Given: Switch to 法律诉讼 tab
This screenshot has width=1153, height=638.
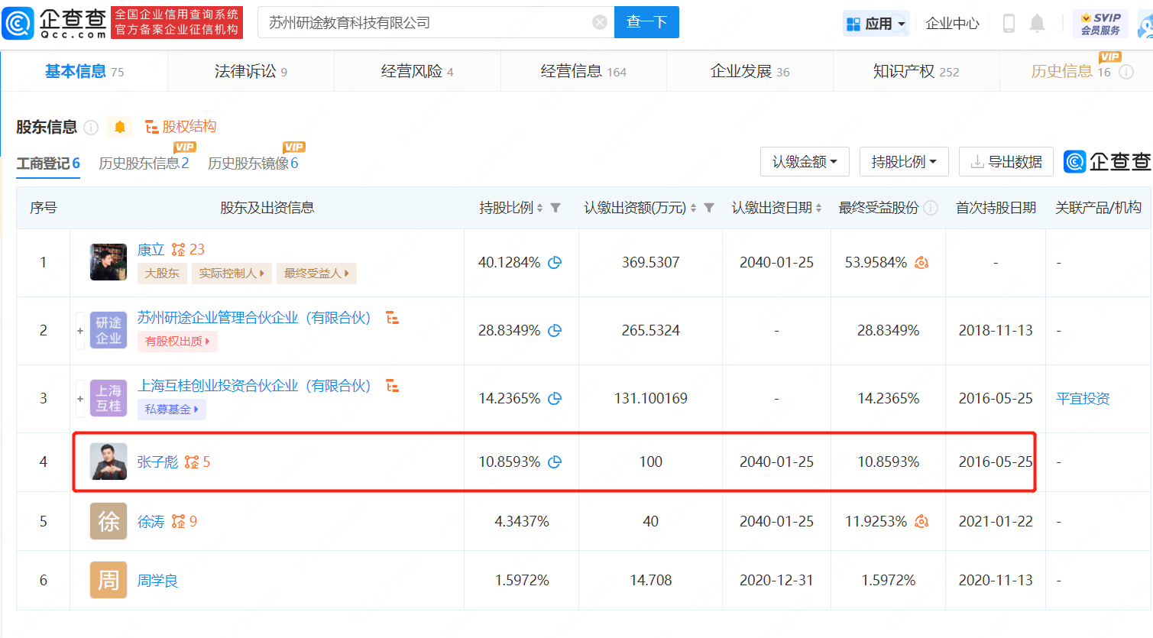Looking at the screenshot, I should click(x=251, y=71).
